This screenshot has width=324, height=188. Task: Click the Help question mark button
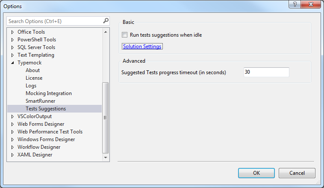point(294,6)
